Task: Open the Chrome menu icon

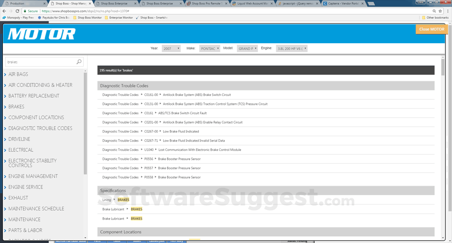Action: [447, 10]
